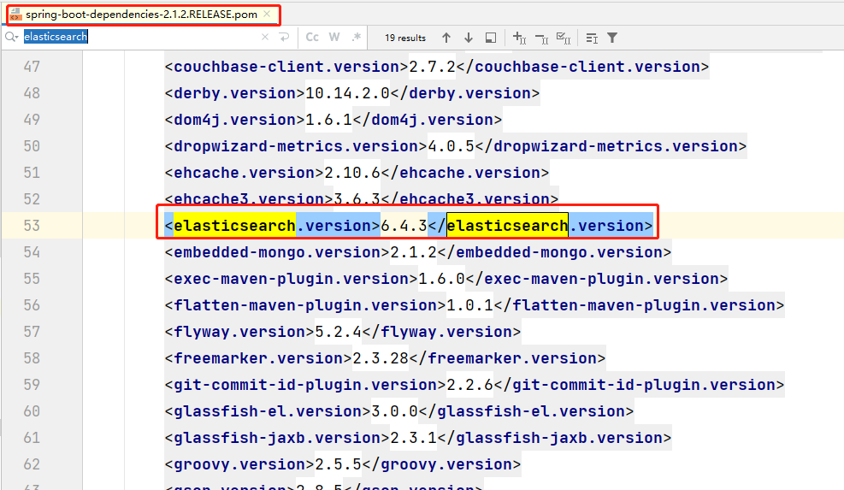
Task: Click the freemarker.version 2.3.28 line
Action: coord(385,358)
